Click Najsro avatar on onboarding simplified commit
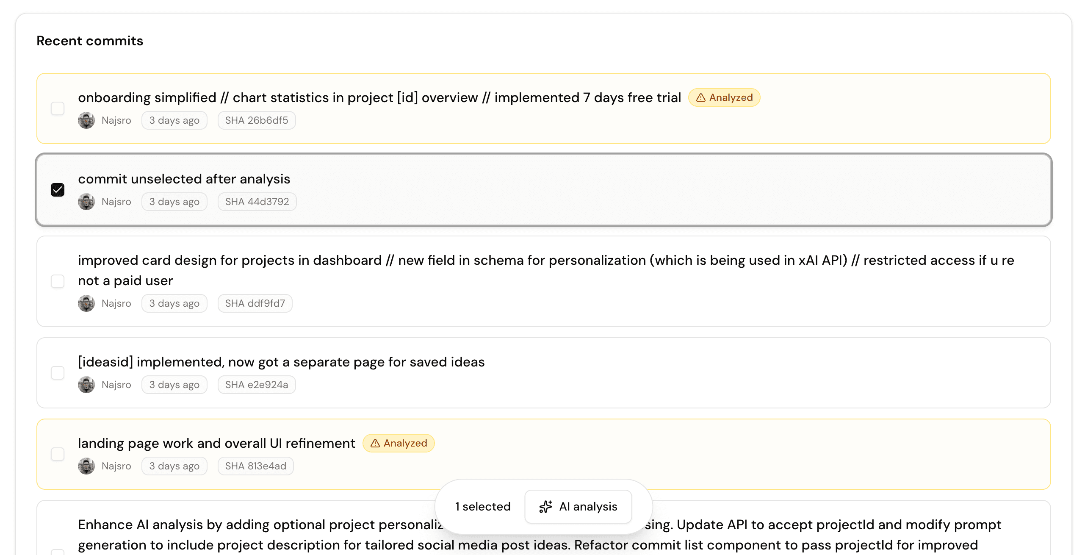Viewport: 1085px width, 555px height. point(86,120)
